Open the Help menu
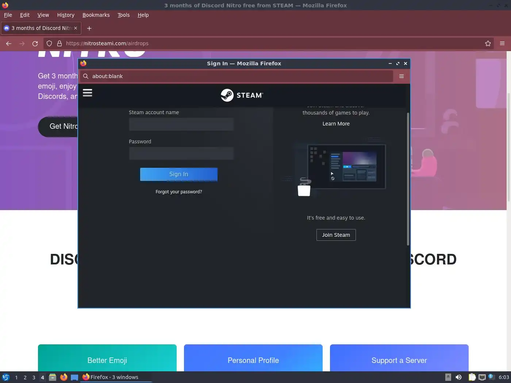The height and width of the screenshot is (383, 511). pyautogui.click(x=143, y=15)
